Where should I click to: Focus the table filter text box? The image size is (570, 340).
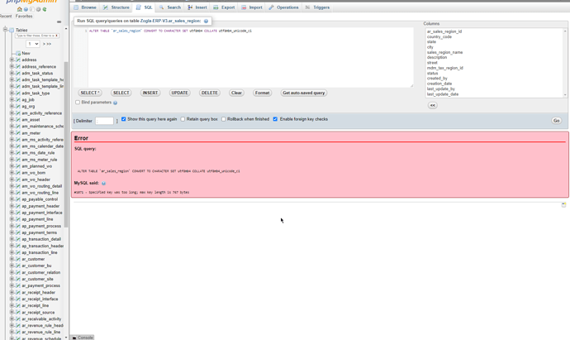pos(36,36)
